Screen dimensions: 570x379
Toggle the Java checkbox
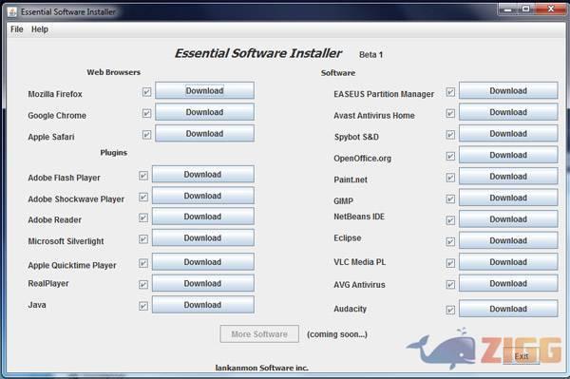[x=143, y=306]
